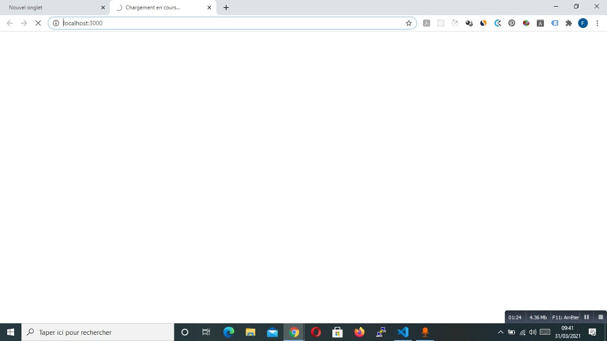Open the orange and blue swirl extension

click(x=483, y=23)
